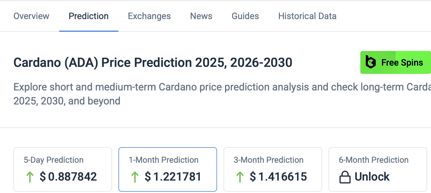Click the padlock icon in 6-Month card

(345, 177)
